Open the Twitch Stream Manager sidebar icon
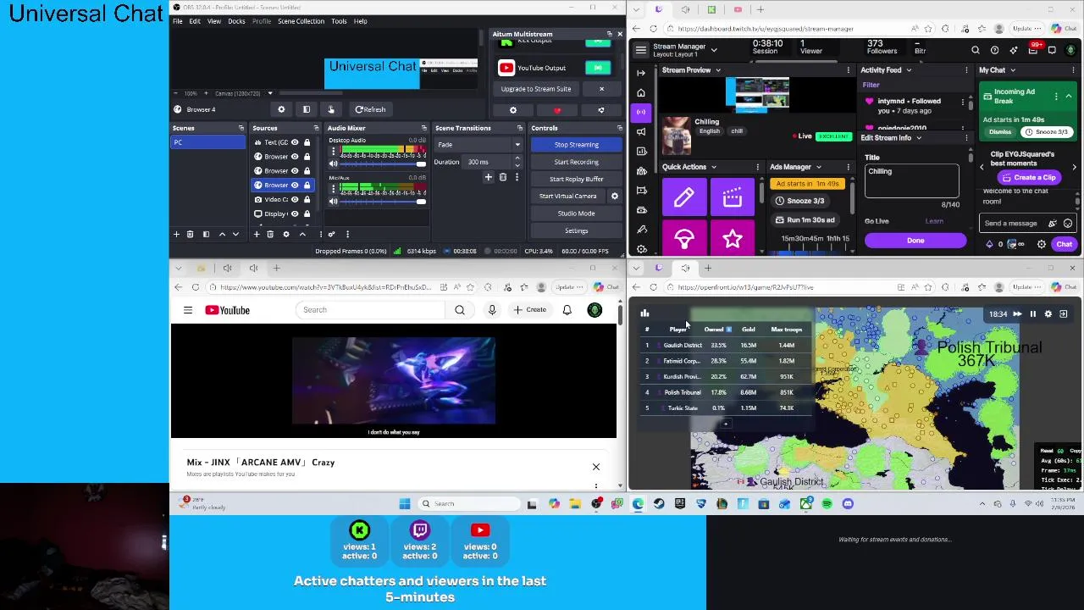 (x=641, y=112)
